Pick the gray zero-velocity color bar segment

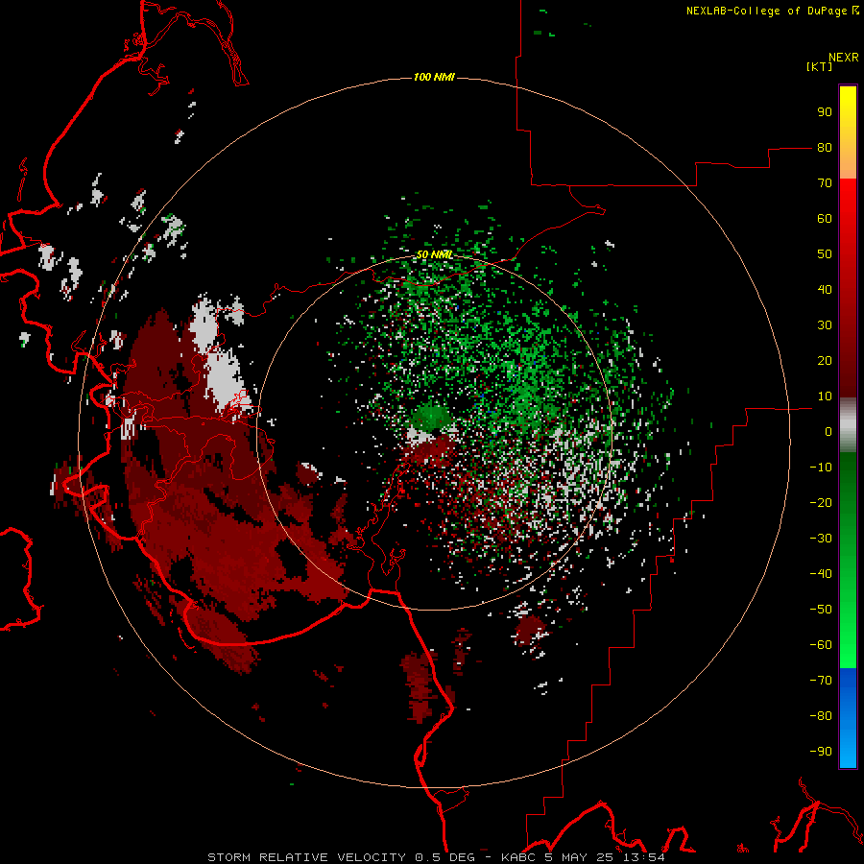(x=848, y=424)
